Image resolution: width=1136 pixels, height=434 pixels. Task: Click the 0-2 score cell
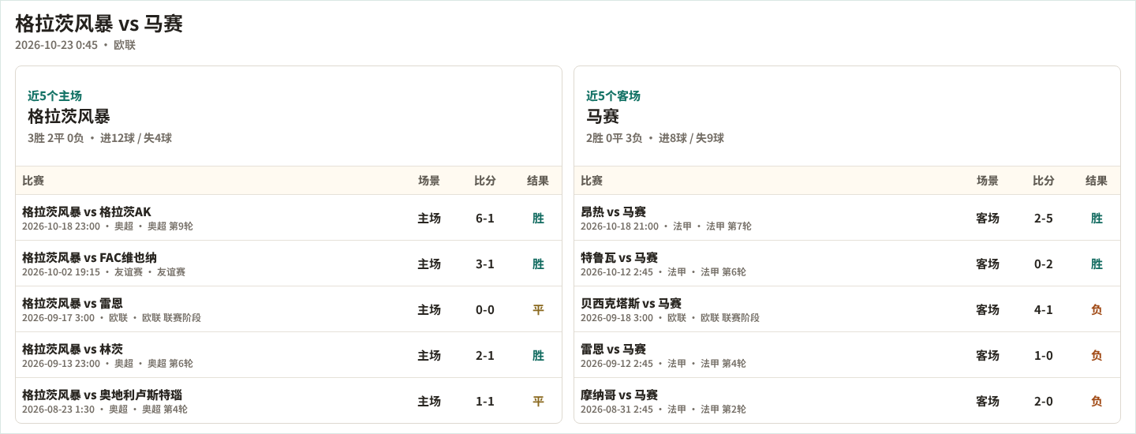click(x=1044, y=264)
